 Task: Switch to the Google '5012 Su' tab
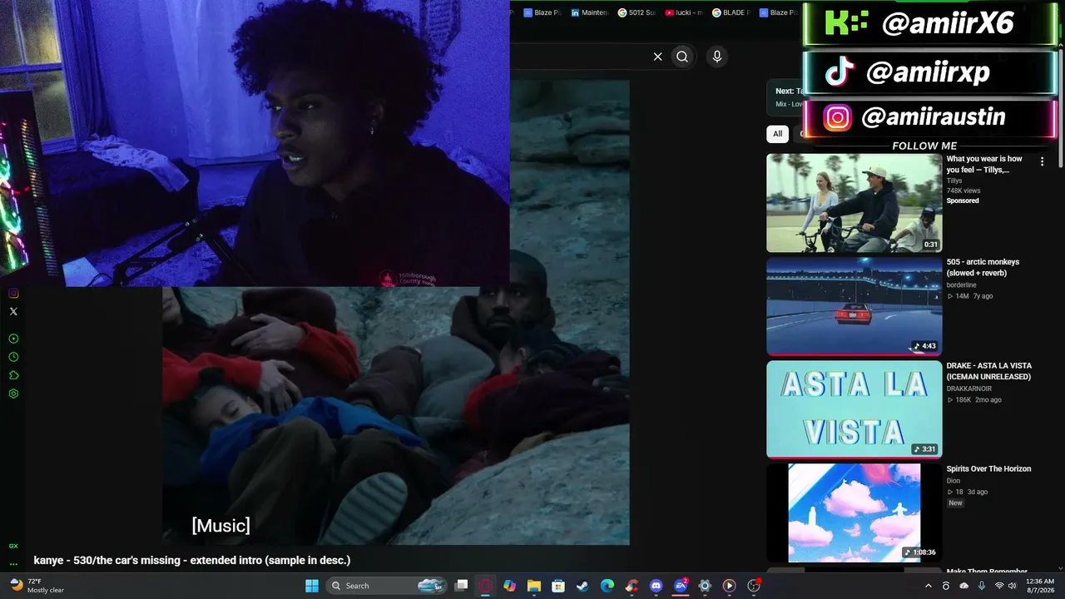click(637, 12)
